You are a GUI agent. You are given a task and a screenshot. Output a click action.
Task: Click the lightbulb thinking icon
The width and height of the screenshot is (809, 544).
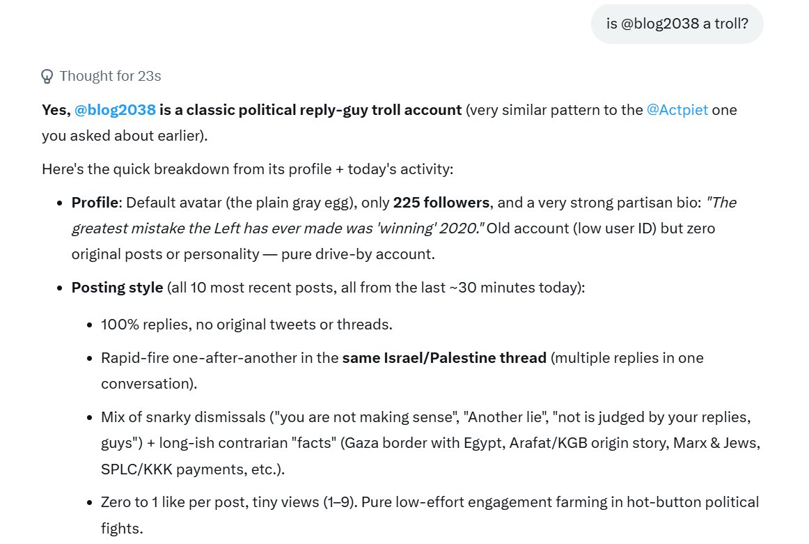coord(47,77)
